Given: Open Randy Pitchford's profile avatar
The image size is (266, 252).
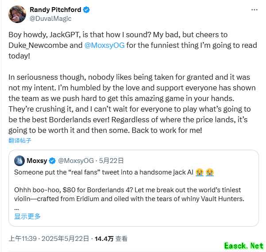Looking at the screenshot, I should pos(16,14).
